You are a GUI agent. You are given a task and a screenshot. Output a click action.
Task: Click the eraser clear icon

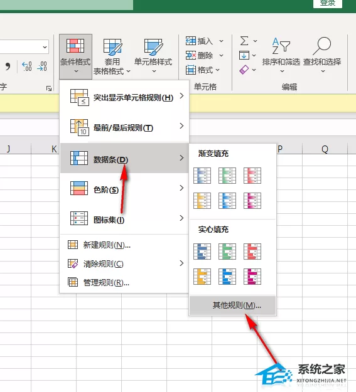(x=244, y=70)
